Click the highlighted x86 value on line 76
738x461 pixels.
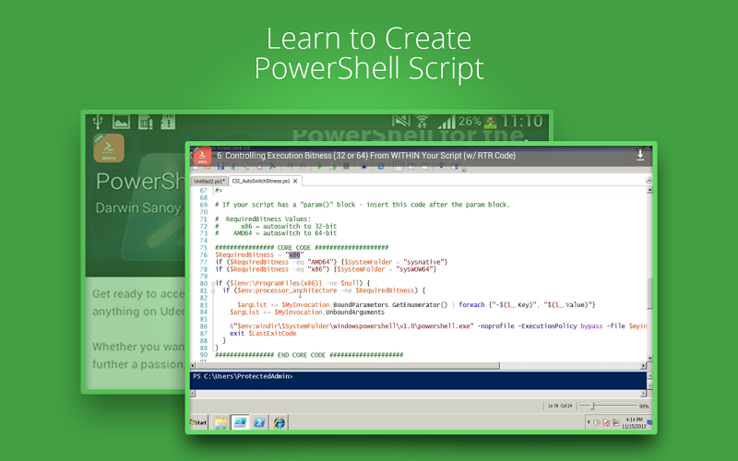tap(294, 255)
